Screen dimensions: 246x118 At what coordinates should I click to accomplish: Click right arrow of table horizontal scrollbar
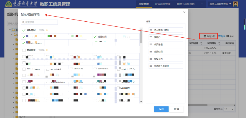(x=235, y=105)
